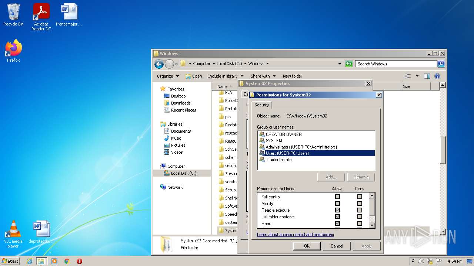
Task: Open the Share with dropdown
Action: (x=263, y=76)
